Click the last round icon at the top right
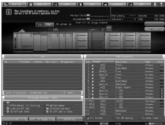Screen dimensions: 165x125 point(162,5)
